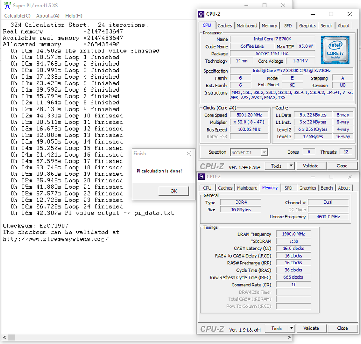Click Close button in lower CPU-Z window
361x344 pixels.
point(343,329)
